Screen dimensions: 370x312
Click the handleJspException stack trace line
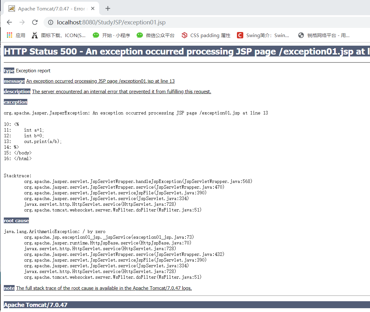click(x=138, y=181)
